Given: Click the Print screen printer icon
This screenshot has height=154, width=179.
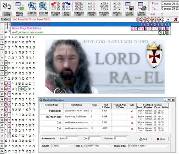Looking at the screenshot, I should click(x=142, y=6).
